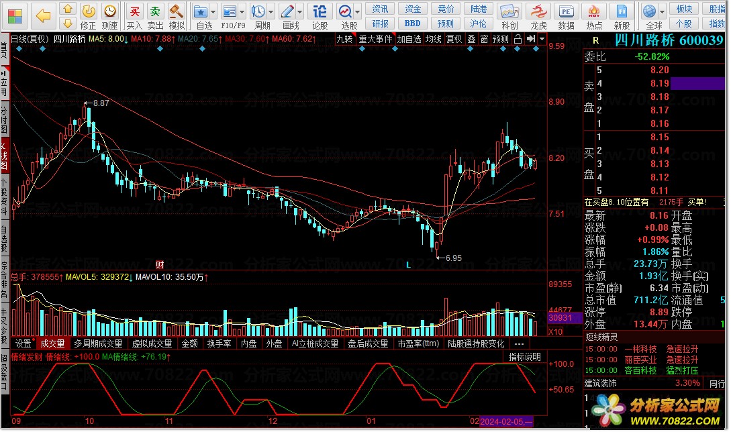The height and width of the screenshot is (432, 731).
Task: Toggle 叠 overlay mode
Action: tap(471, 39)
